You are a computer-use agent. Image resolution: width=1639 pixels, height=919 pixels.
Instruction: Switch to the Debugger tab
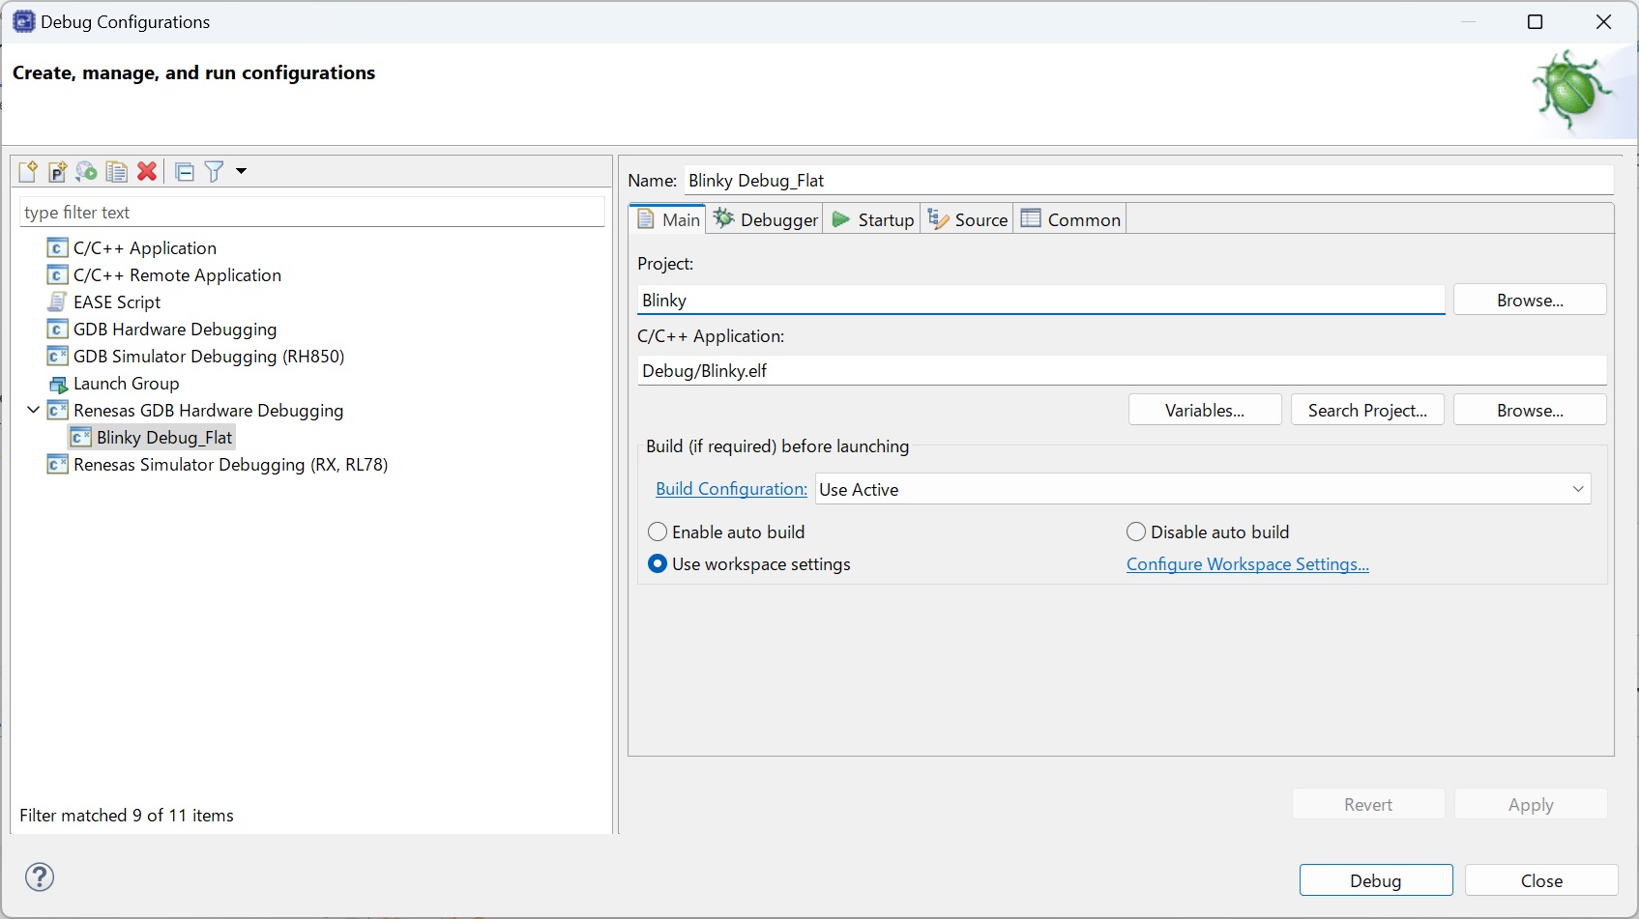(x=766, y=219)
